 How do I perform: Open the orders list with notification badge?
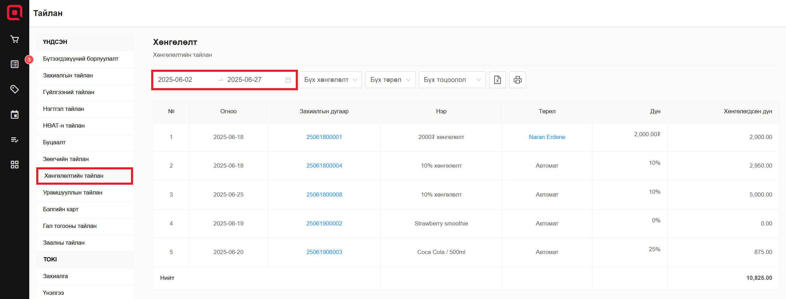(x=15, y=64)
